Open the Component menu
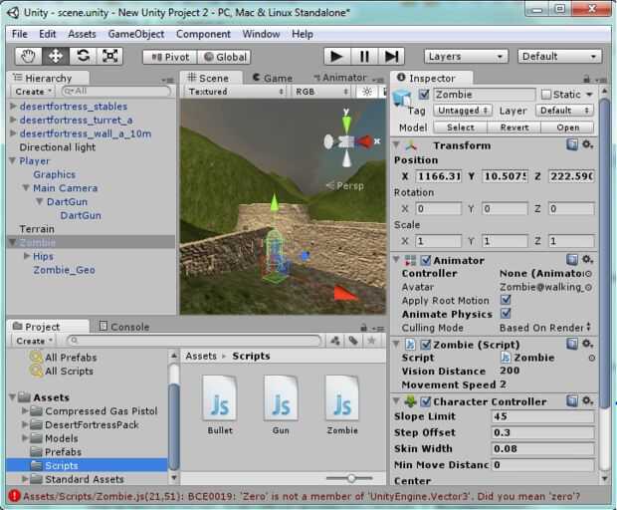617x510 pixels. pos(203,34)
